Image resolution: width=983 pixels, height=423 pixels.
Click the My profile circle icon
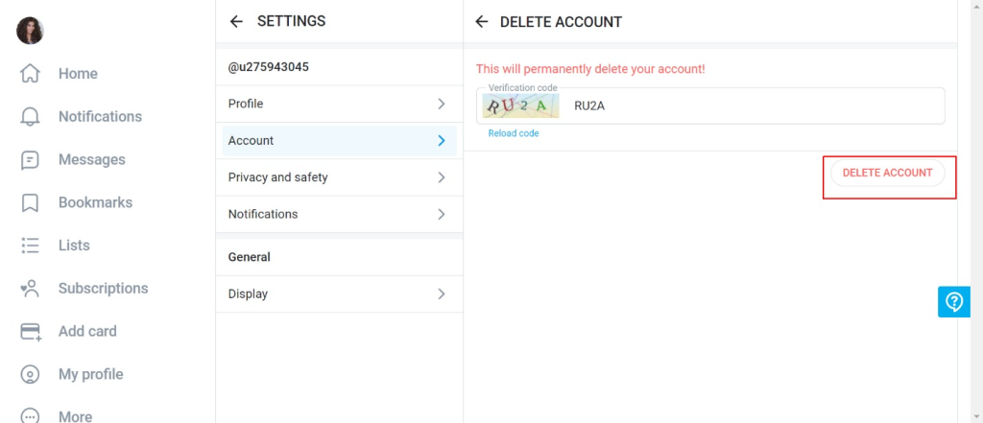coord(30,374)
